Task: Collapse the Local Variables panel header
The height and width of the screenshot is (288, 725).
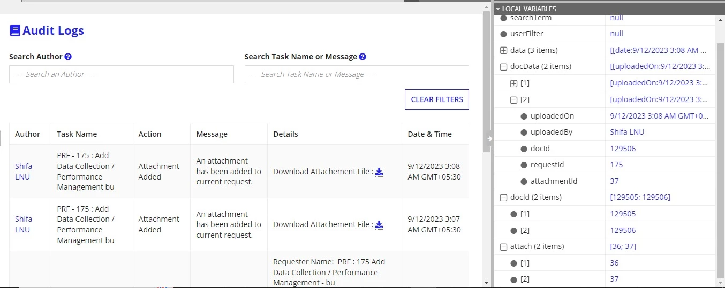Action: (x=497, y=9)
